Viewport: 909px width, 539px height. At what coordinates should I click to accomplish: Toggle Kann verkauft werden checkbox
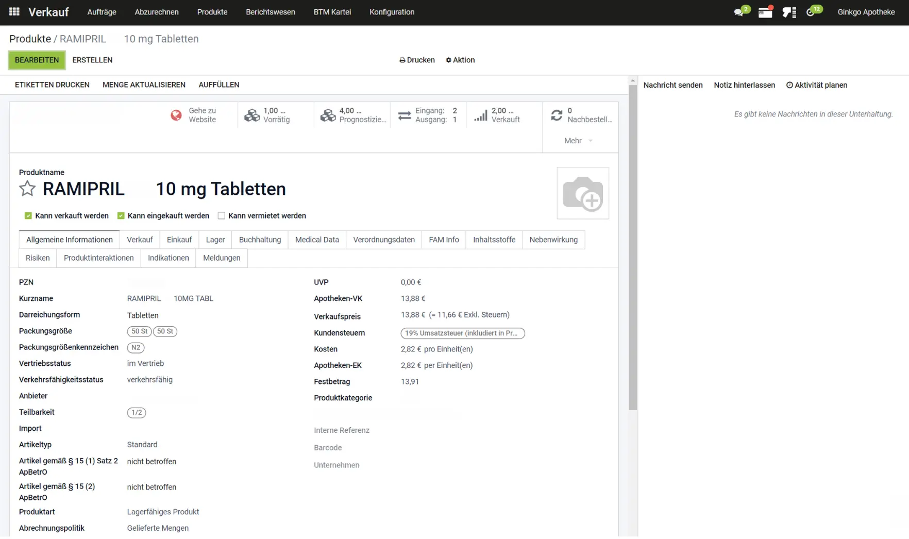pos(28,216)
